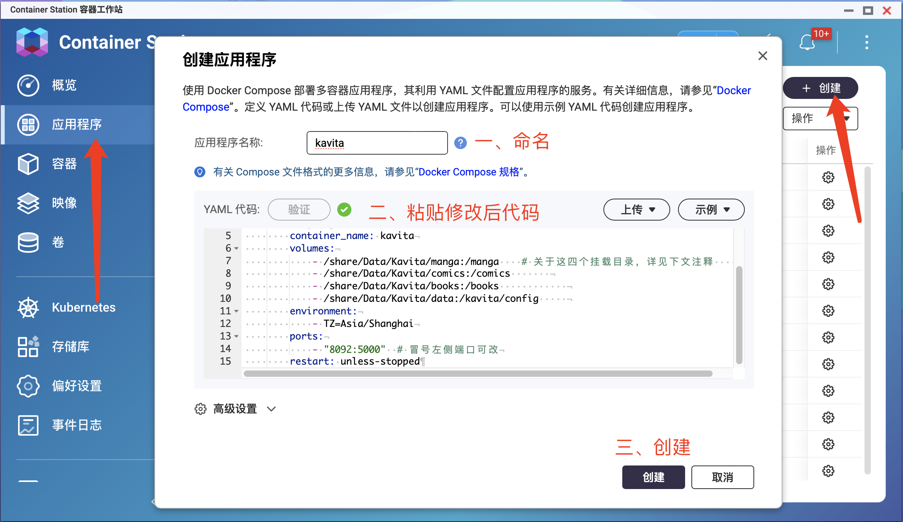The width and height of the screenshot is (903, 522).
Task: Click the 偏好设置 gear icon
Action: [28, 386]
